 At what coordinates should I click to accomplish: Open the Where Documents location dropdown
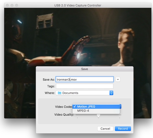(84, 93)
